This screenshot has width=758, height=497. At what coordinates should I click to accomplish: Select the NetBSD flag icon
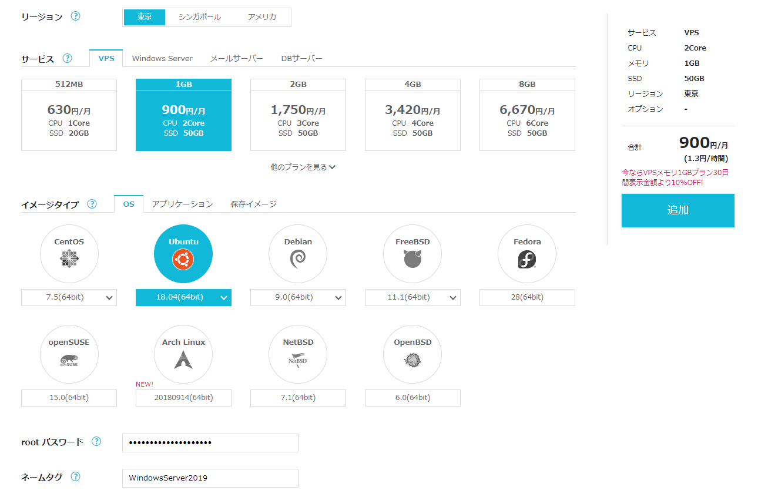pos(298,360)
